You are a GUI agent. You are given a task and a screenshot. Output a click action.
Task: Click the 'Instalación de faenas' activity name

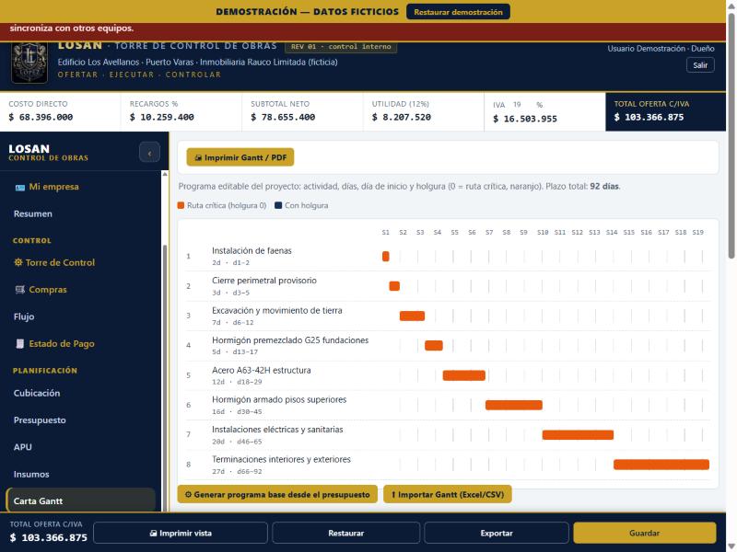pyautogui.click(x=252, y=250)
